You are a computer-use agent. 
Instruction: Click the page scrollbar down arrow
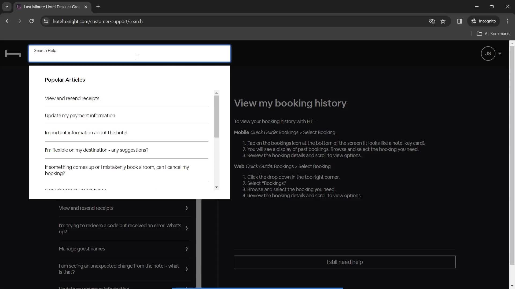(x=512, y=286)
